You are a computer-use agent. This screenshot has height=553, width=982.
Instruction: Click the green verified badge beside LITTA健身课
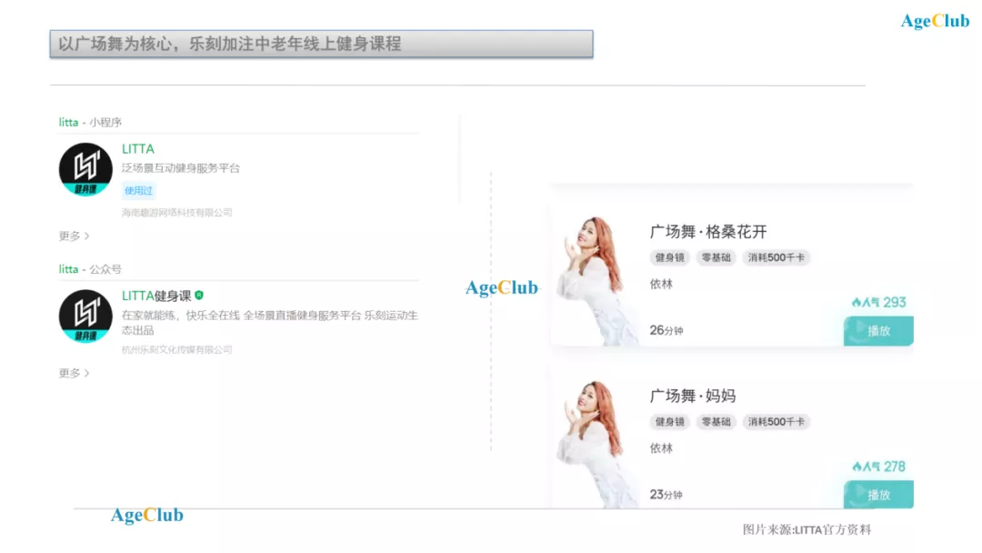pyautogui.click(x=199, y=296)
